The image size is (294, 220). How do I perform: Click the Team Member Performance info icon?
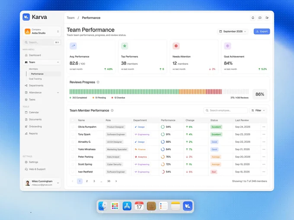pyautogui.click(x=112, y=110)
